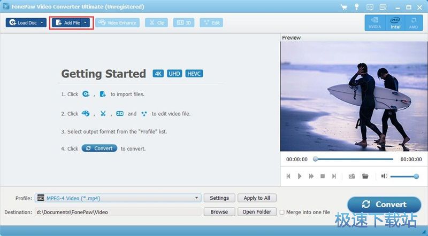
Task: Click the UHD badge
Action: coord(174,74)
